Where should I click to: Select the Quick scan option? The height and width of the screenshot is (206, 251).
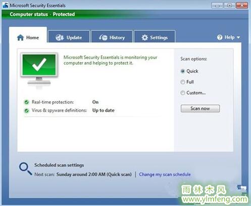click(x=183, y=71)
